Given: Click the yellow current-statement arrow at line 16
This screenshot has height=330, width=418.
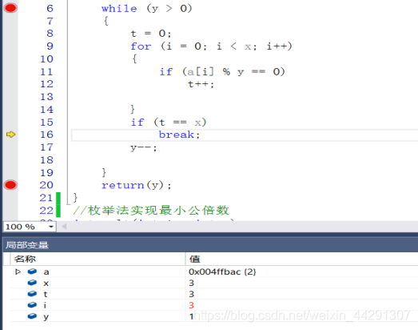Looking at the screenshot, I should pos(10,135).
